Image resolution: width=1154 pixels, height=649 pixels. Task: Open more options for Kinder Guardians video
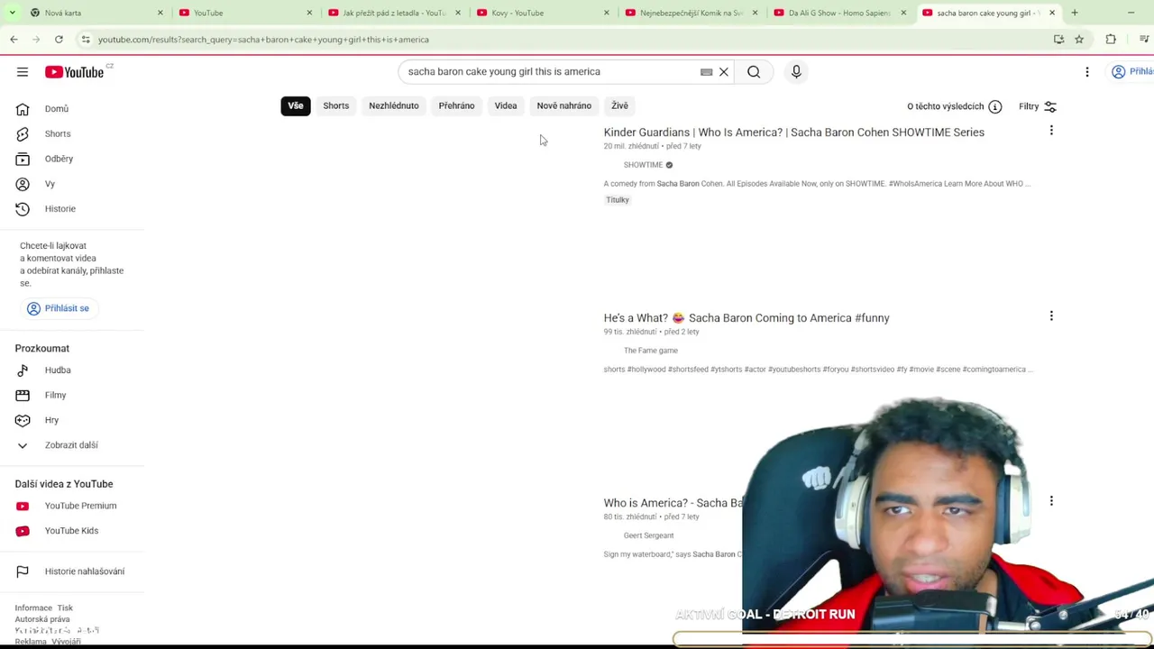1051,132
